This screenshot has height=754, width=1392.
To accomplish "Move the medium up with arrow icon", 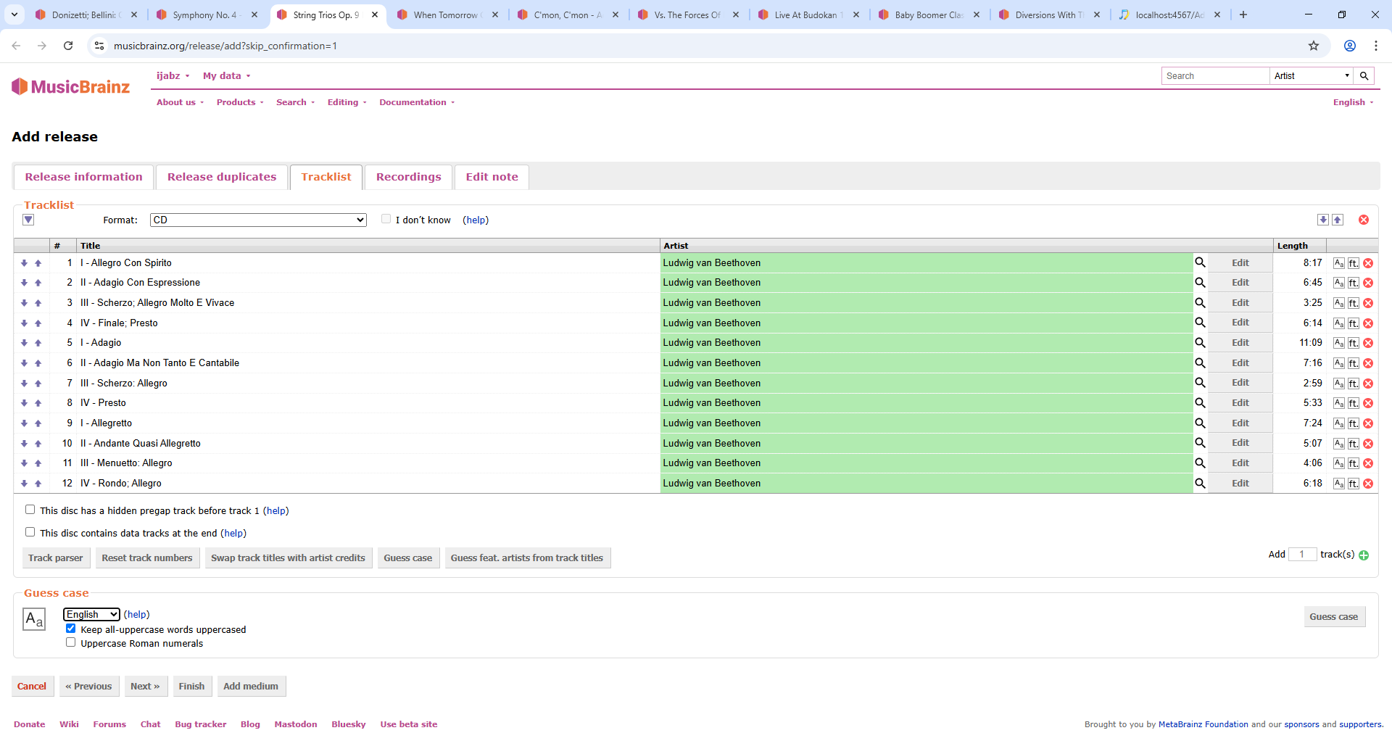I will 1338,220.
